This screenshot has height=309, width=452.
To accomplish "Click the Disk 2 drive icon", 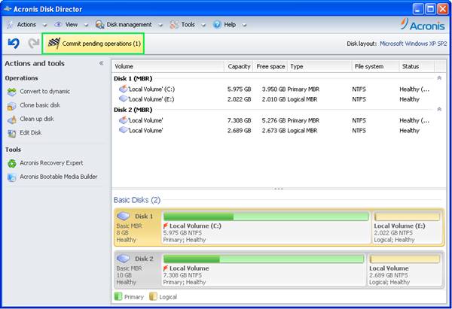I will 124,259.
